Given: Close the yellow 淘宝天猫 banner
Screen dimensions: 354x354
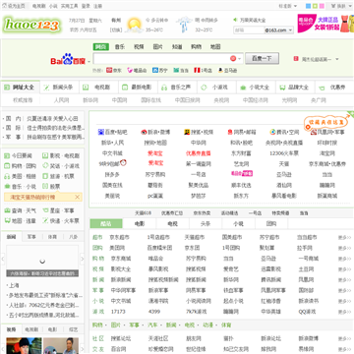Looking at the screenshot, I should [x=78, y=197].
